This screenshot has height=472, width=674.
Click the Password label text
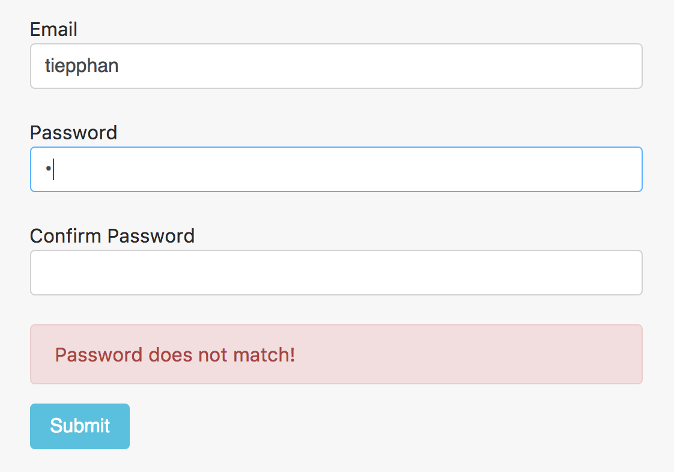73,133
